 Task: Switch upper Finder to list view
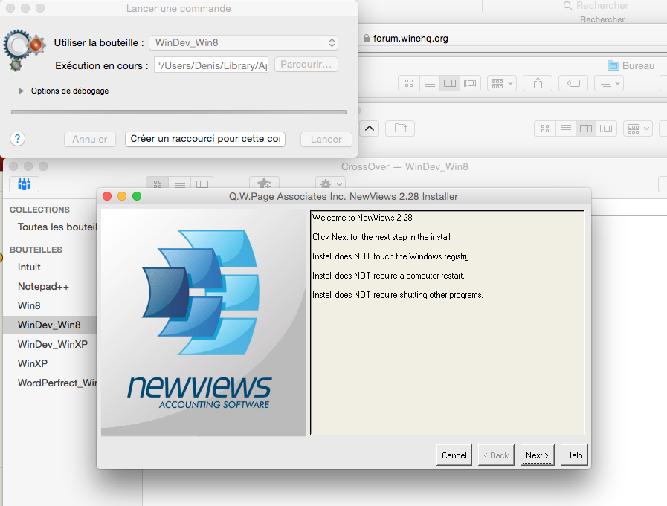(x=430, y=83)
